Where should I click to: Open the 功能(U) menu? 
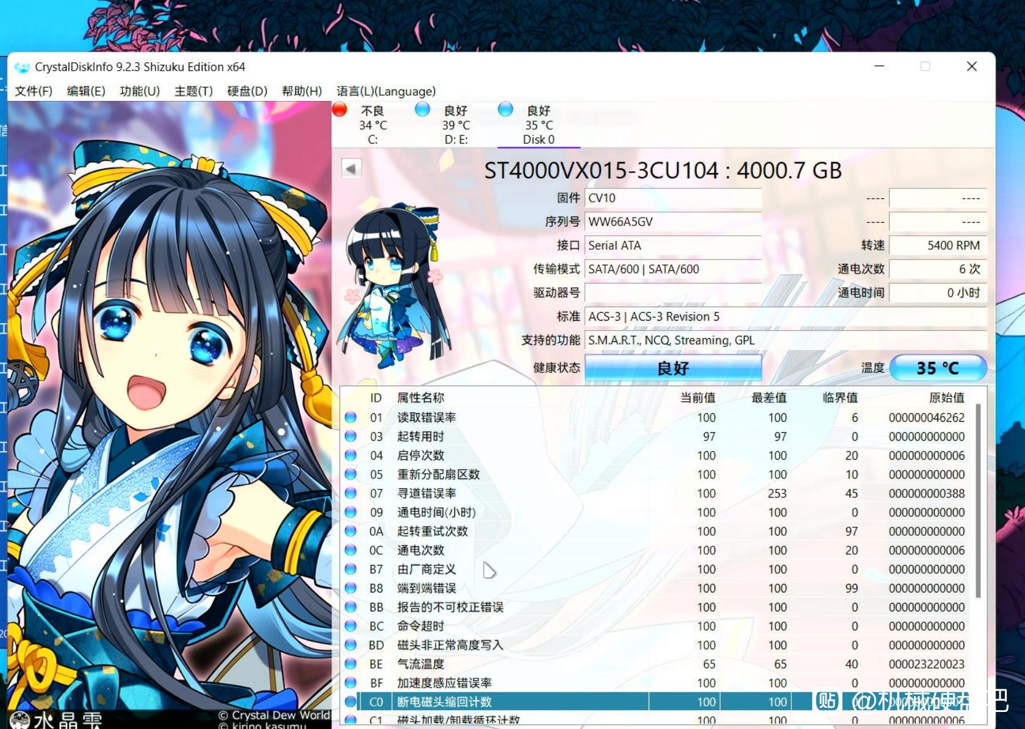pos(140,91)
